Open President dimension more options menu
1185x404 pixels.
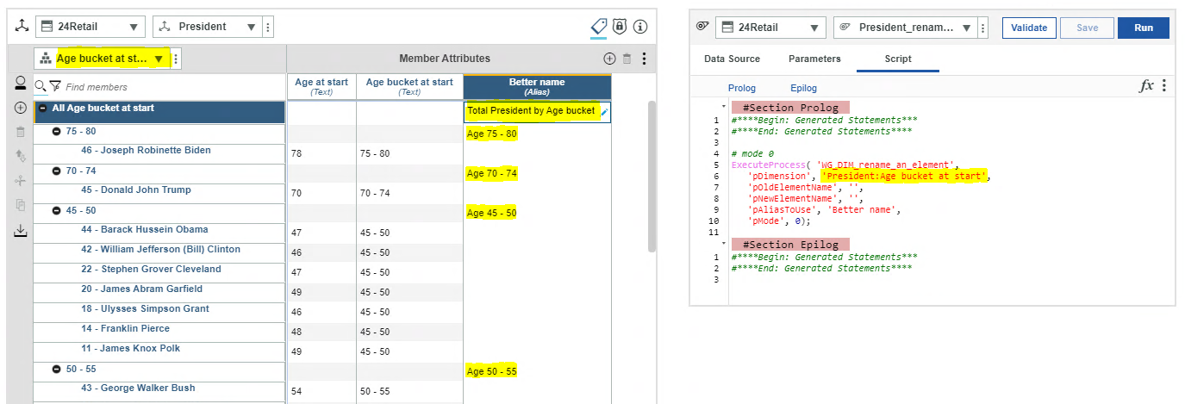pyautogui.click(x=268, y=27)
